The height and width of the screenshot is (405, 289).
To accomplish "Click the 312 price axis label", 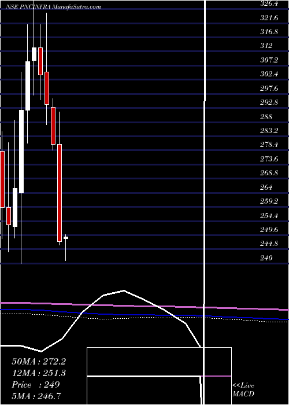I will (x=266, y=46).
